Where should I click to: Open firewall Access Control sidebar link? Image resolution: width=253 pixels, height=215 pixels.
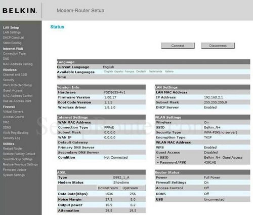click(14, 117)
